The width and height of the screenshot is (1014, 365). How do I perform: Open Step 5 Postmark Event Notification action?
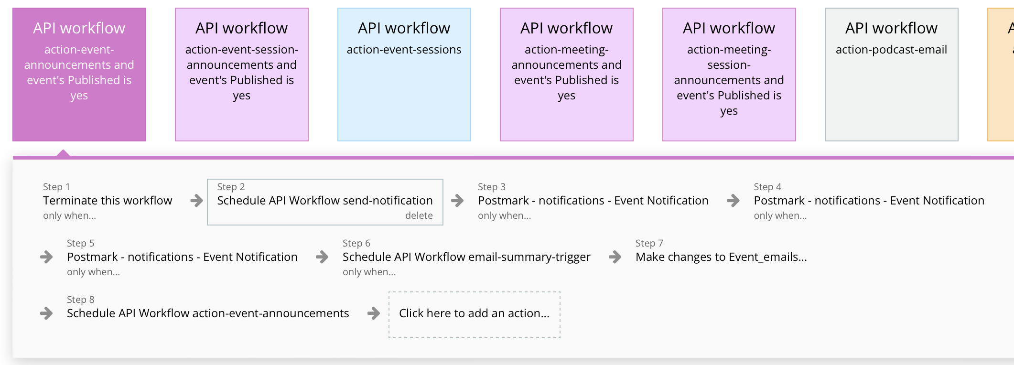click(182, 257)
